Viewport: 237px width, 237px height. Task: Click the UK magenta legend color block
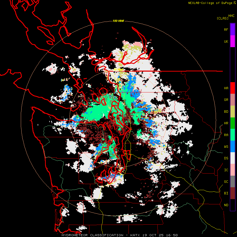(233, 41)
